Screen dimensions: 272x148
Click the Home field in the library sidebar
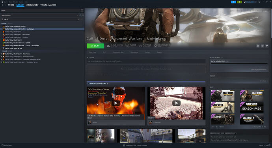(x=40, y=10)
